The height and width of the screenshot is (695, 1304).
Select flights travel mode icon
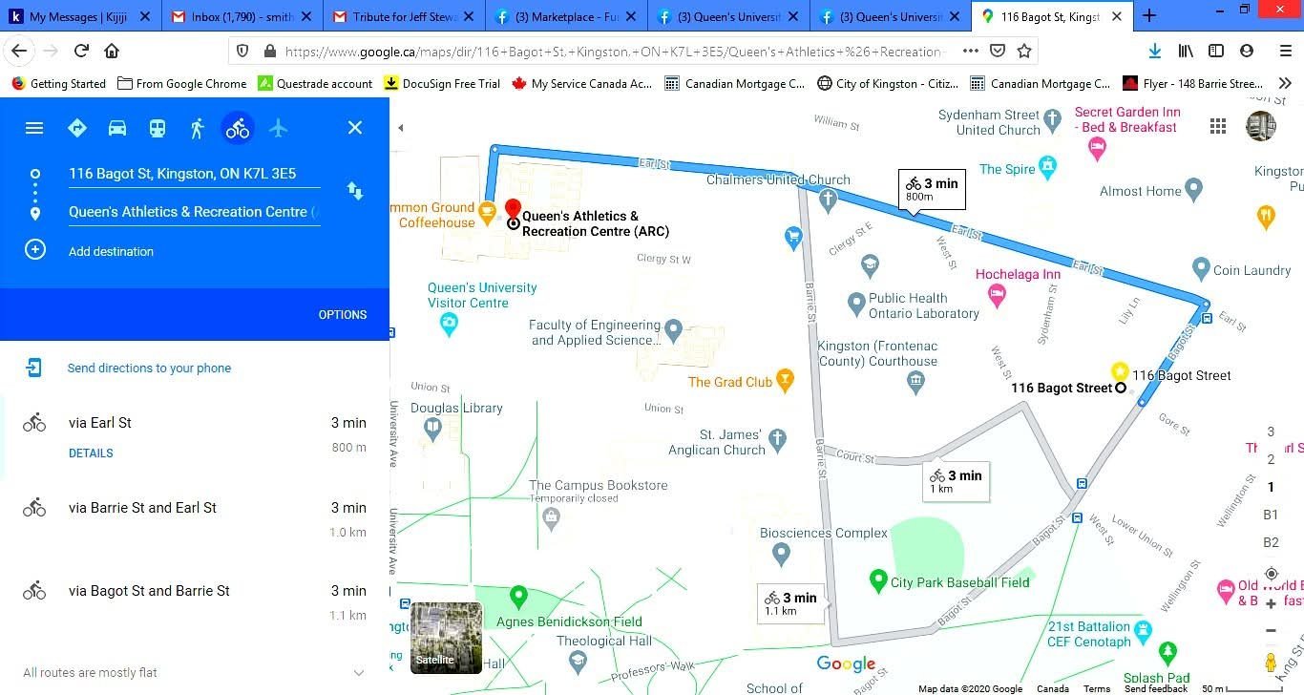tap(278, 128)
